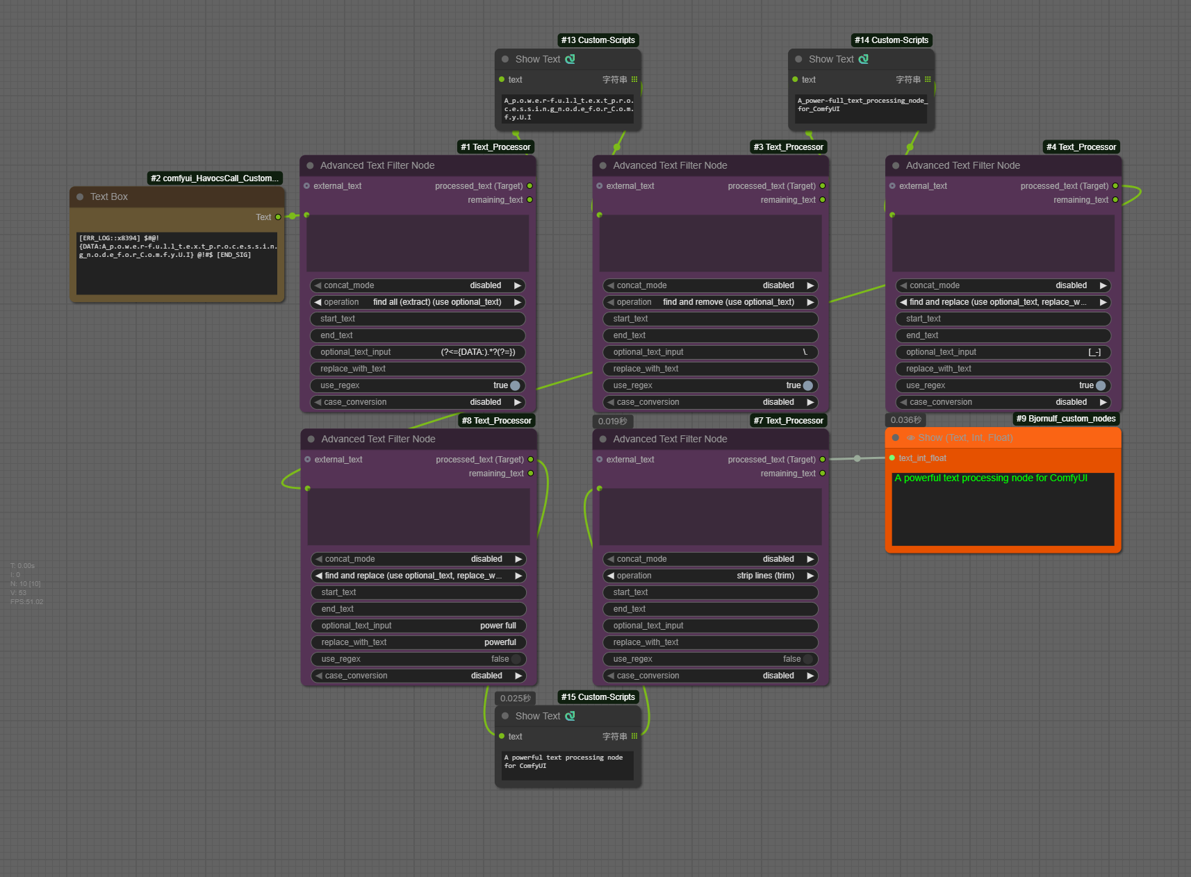The width and height of the screenshot is (1191, 877).
Task: Click Show Text #14 output text box
Action: click(861, 109)
